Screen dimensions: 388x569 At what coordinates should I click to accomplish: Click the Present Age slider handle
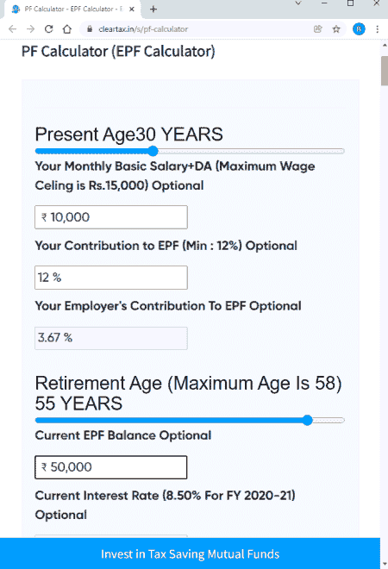[x=153, y=151]
